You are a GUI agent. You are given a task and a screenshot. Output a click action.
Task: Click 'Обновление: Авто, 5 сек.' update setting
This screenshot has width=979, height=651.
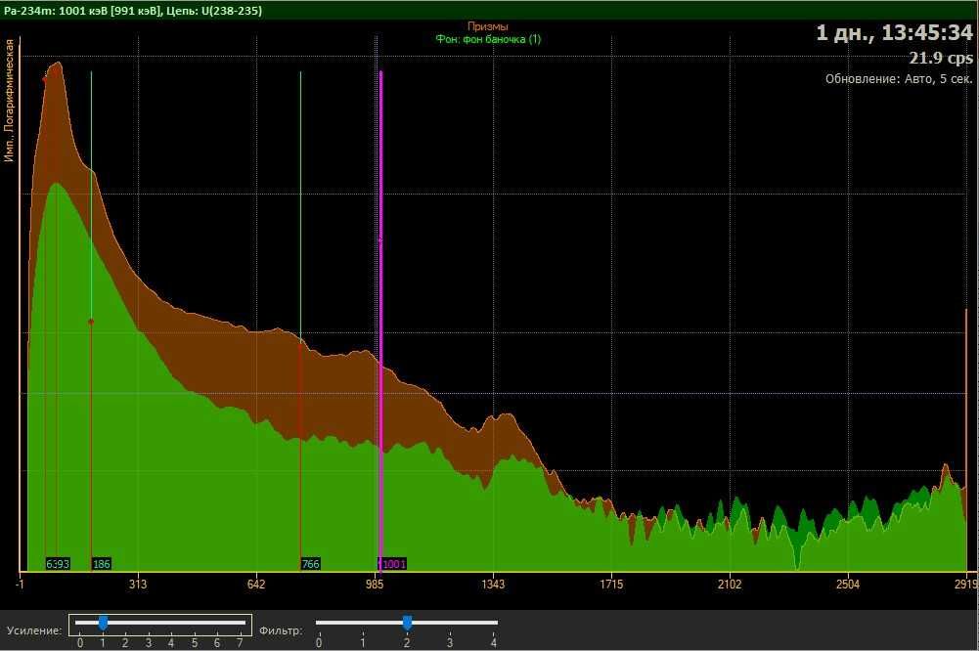pos(899,79)
